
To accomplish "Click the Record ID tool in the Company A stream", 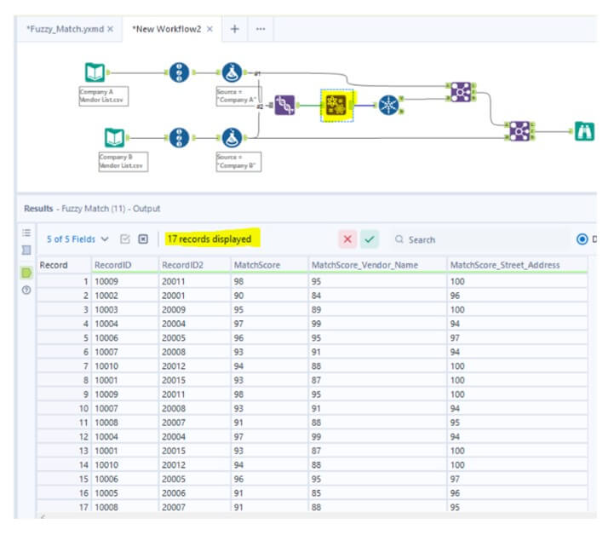I will [179, 72].
